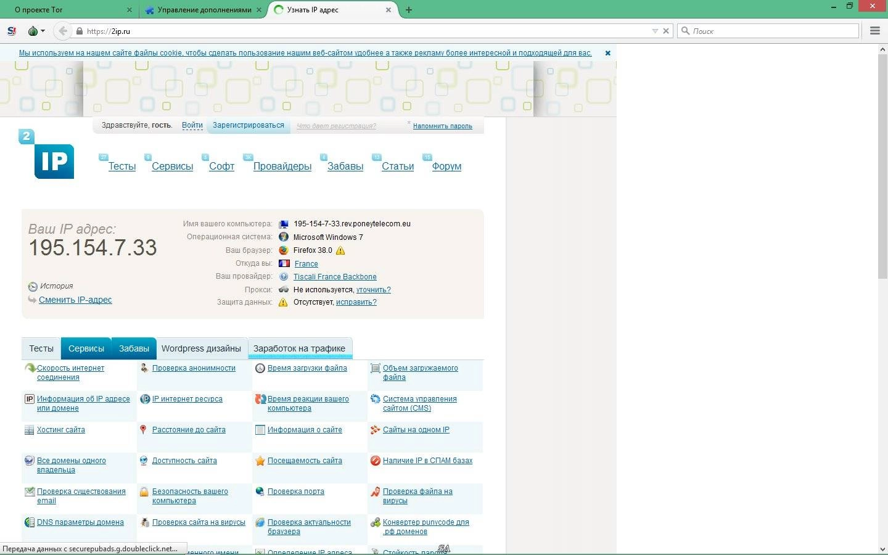Image resolution: width=888 pixels, height=555 pixels.
Task: Close the "Узнать IP адрес" tab
Action: [x=388, y=10]
